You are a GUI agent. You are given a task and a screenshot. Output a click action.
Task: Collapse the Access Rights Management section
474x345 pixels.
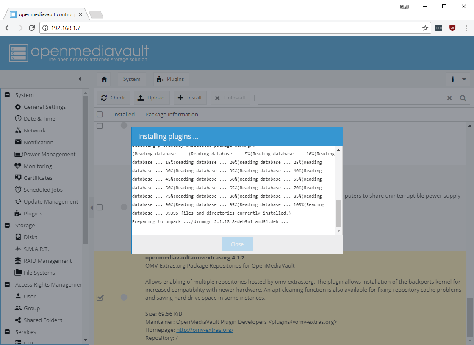point(7,284)
